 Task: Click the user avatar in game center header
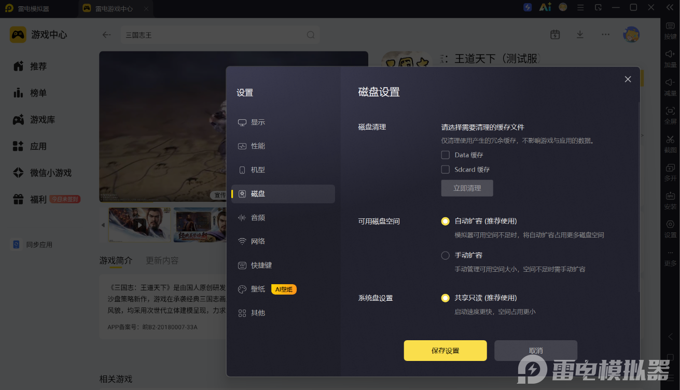tap(631, 35)
